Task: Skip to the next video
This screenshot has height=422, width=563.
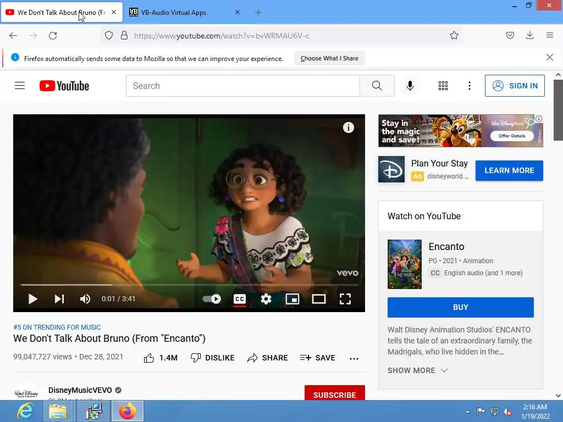Action: click(x=59, y=299)
